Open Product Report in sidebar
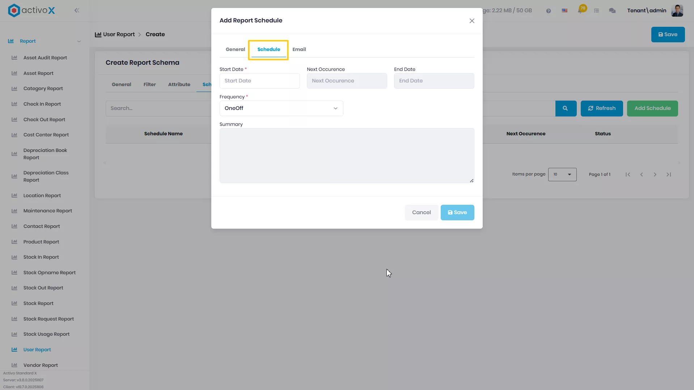This screenshot has height=390, width=694. (x=41, y=242)
